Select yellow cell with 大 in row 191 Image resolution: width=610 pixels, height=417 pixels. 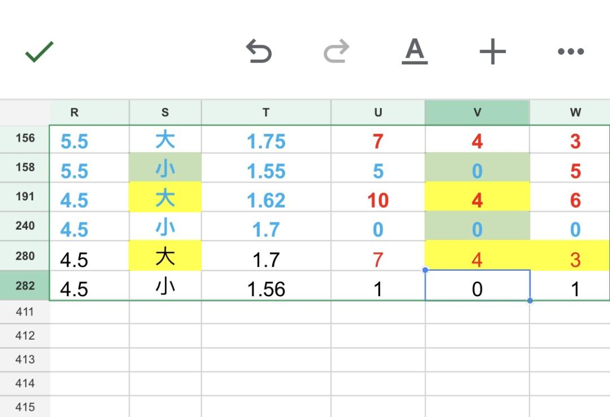click(165, 197)
